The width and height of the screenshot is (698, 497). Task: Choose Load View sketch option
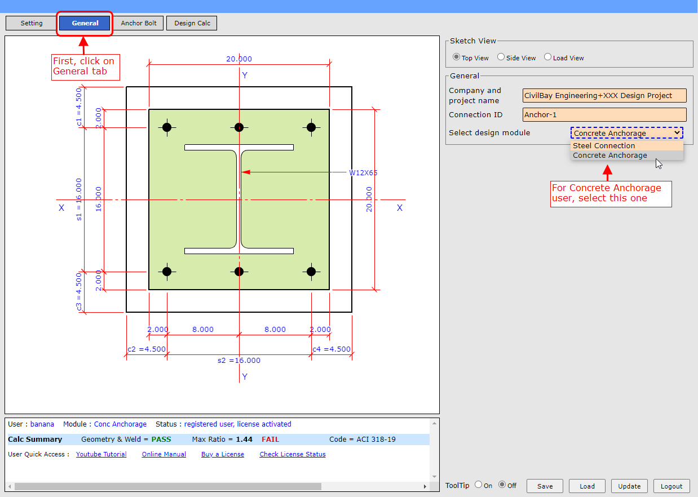click(x=547, y=57)
